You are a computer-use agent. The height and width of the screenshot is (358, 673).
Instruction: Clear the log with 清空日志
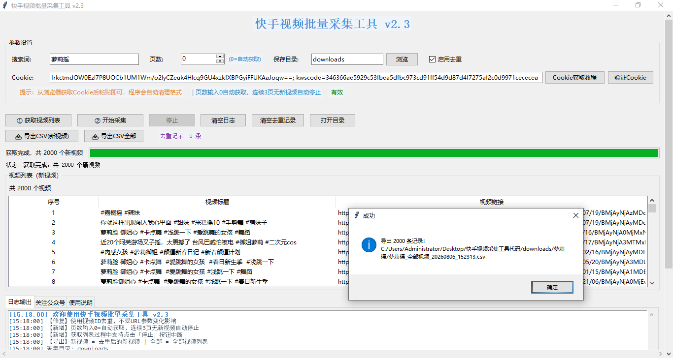[223, 120]
